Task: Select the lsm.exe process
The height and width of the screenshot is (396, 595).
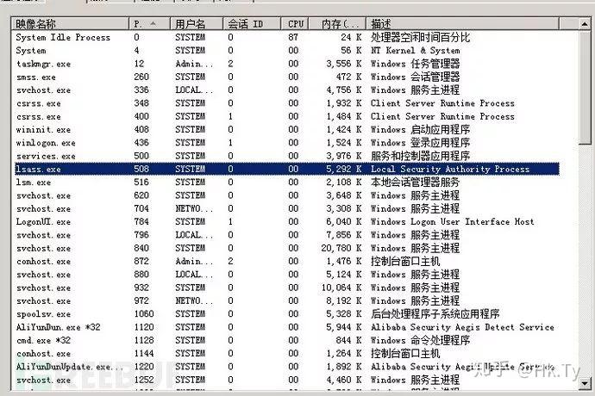Action: (x=287, y=183)
